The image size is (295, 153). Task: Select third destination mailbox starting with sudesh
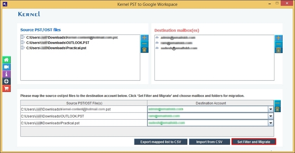pos(179,48)
